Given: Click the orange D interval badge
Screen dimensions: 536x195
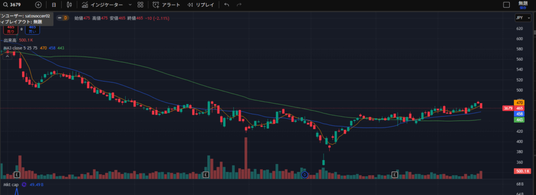Looking at the screenshot, I should [x=65, y=18].
